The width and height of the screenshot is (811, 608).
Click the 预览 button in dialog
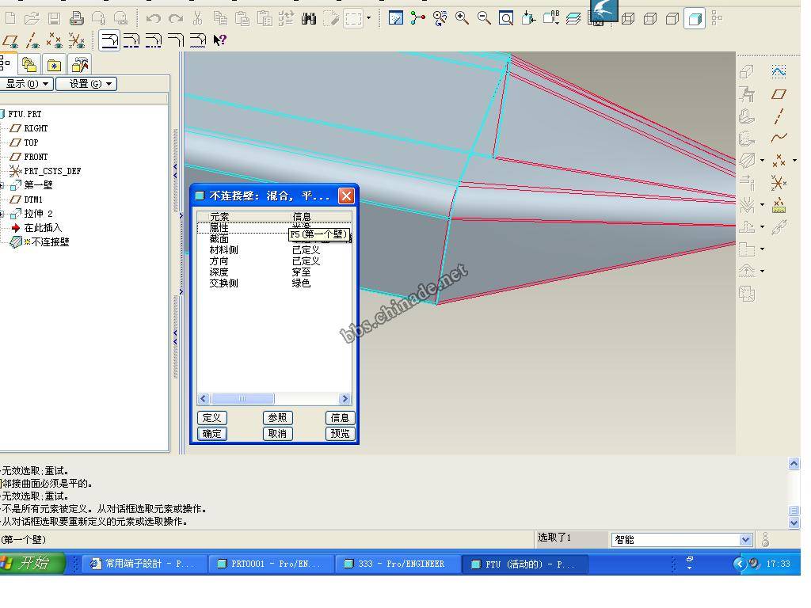point(340,434)
